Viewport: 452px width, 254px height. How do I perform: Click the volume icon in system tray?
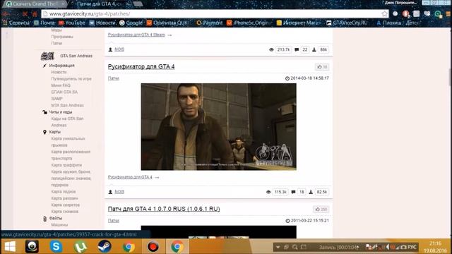coord(388,247)
